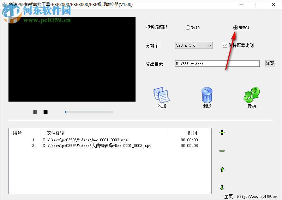Click the output directory field D:\PSP video\
The image size is (282, 200).
click(217, 64)
